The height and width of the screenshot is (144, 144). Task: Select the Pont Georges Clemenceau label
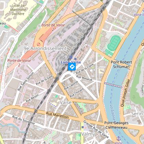116,125
